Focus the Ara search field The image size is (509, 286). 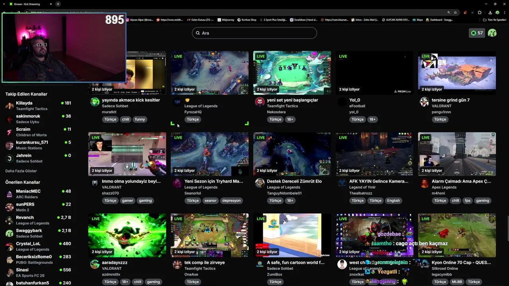pyautogui.click(x=254, y=33)
